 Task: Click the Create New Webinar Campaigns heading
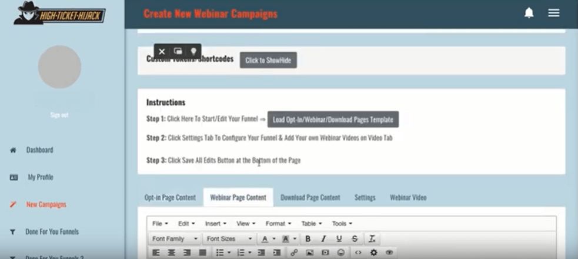tap(211, 14)
